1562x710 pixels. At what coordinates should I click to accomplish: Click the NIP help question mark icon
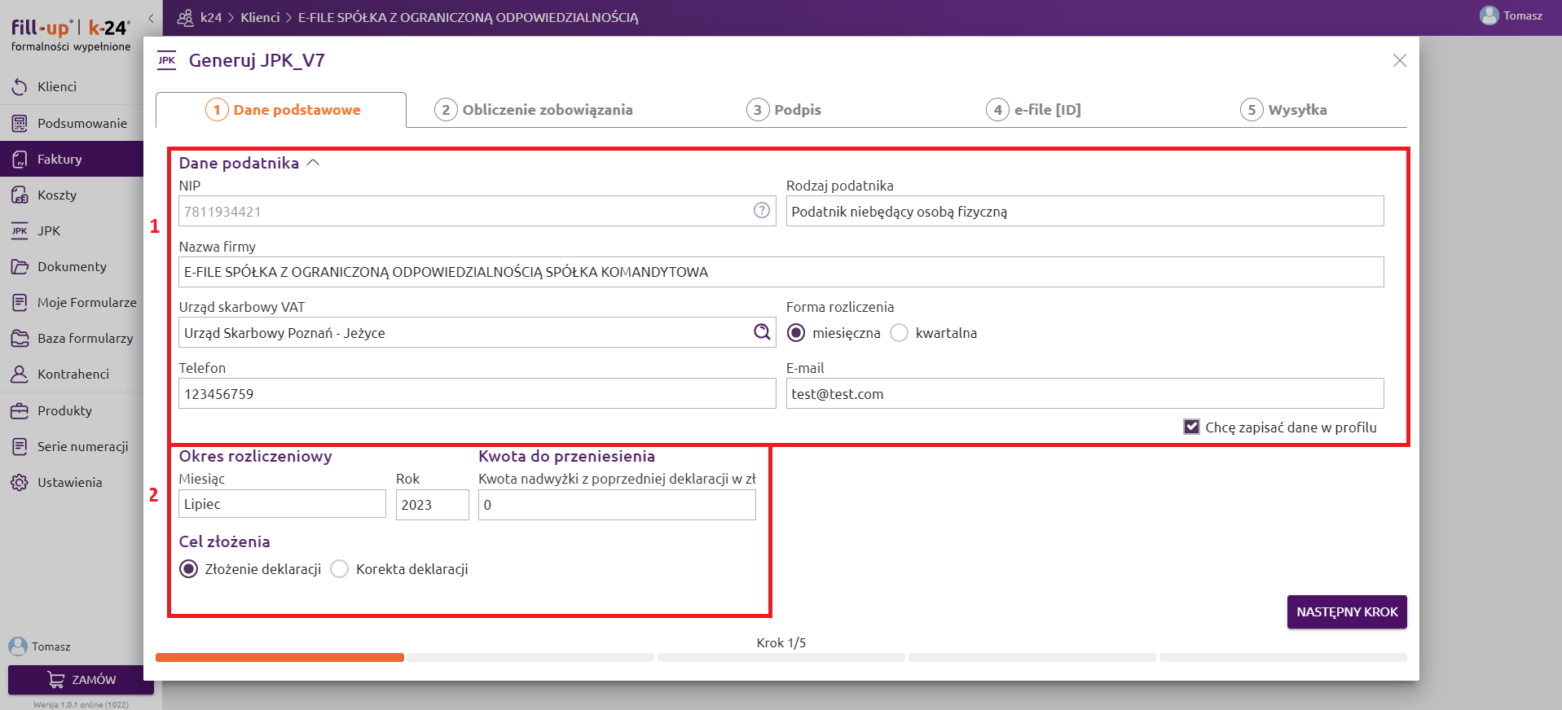tap(761, 211)
